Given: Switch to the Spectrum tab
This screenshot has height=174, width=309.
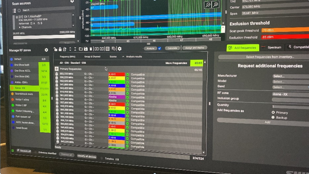Looking at the screenshot, I should pyautogui.click(x=272, y=47).
